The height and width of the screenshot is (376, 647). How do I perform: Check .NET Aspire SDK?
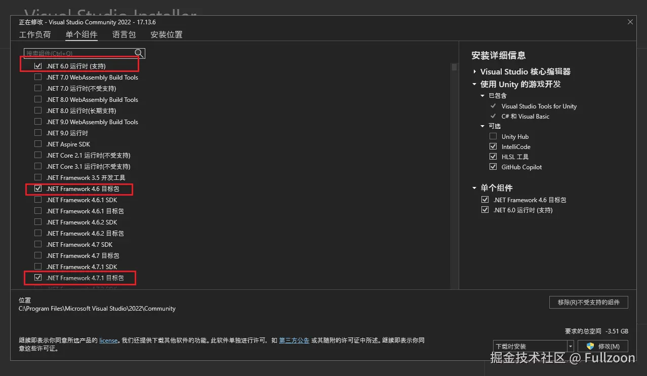[x=38, y=144]
